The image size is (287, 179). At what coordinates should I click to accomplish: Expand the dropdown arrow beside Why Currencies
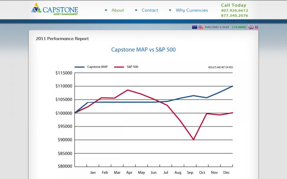pos(170,10)
